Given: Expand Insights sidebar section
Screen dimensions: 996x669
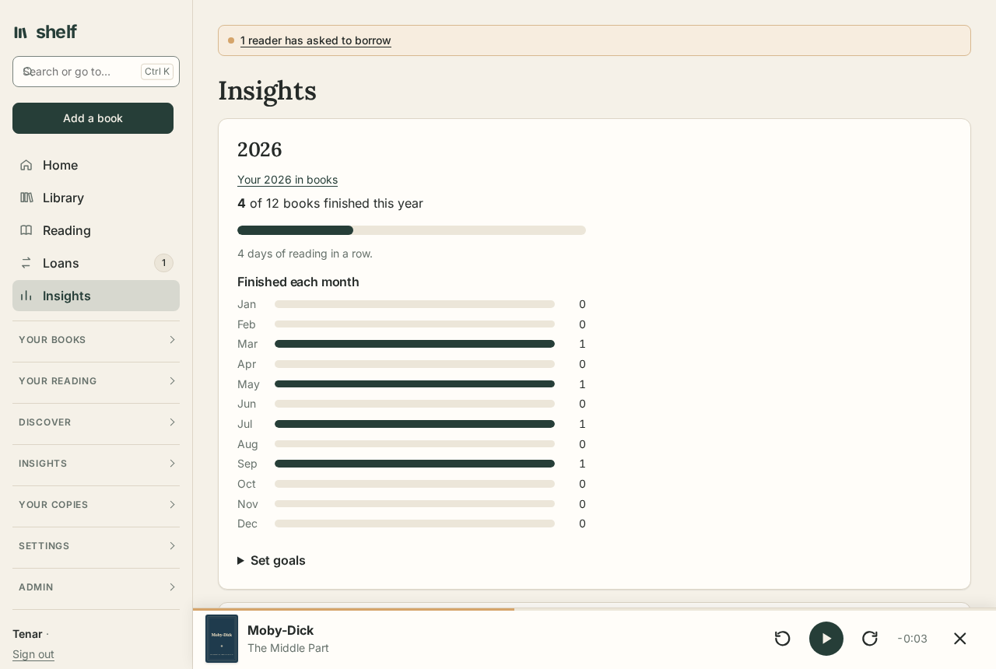Looking at the screenshot, I should click(96, 464).
